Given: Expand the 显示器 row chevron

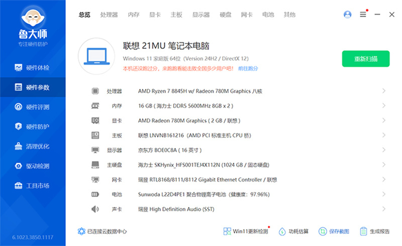Looking at the screenshot, I should pos(383,150).
